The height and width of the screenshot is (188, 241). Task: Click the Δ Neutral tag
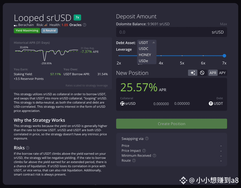pos(49,31)
